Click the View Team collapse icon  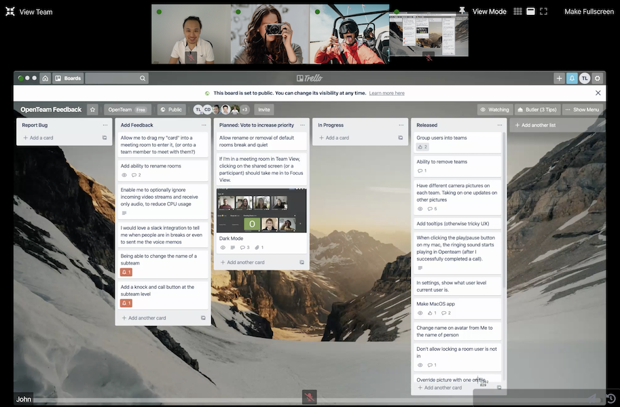pyautogui.click(x=10, y=12)
